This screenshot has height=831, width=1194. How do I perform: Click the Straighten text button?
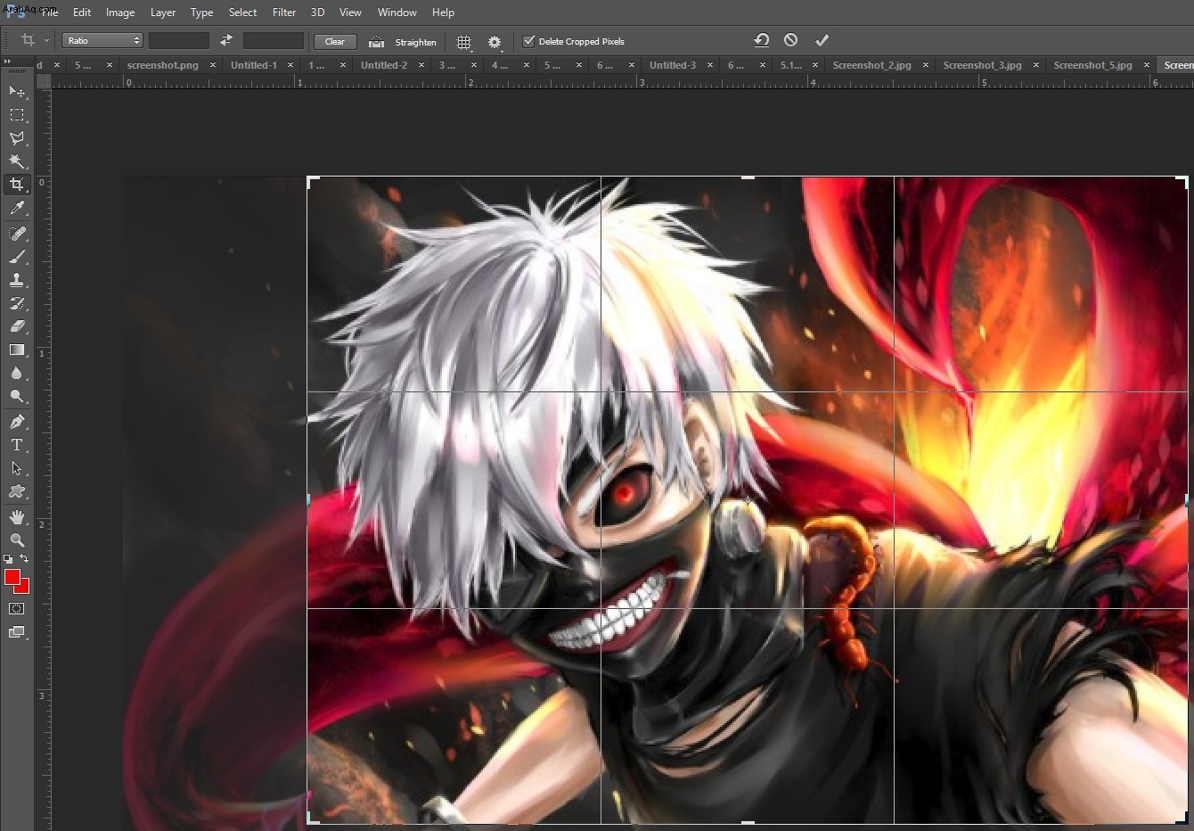[415, 42]
